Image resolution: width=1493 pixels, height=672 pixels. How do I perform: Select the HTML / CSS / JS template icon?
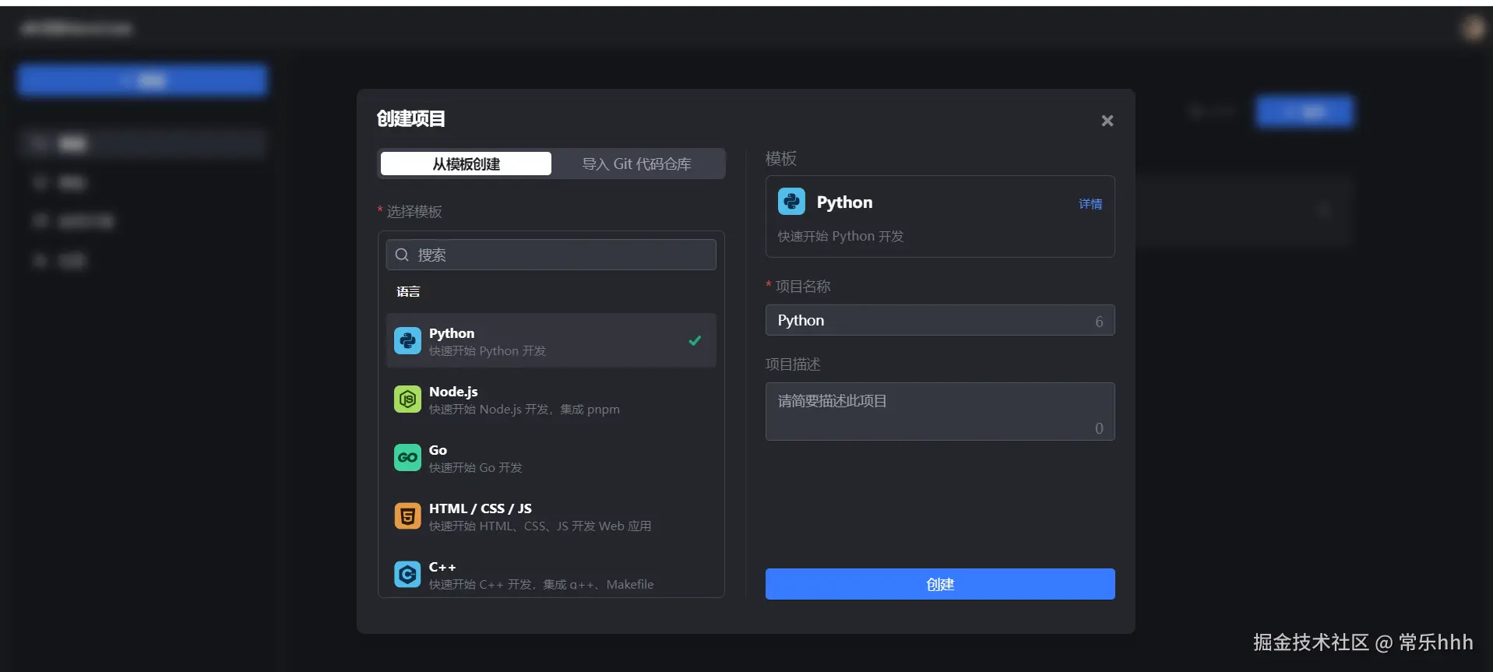click(x=407, y=516)
